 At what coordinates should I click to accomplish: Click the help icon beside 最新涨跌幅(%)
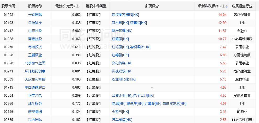pyautogui.click(x=223, y=6)
